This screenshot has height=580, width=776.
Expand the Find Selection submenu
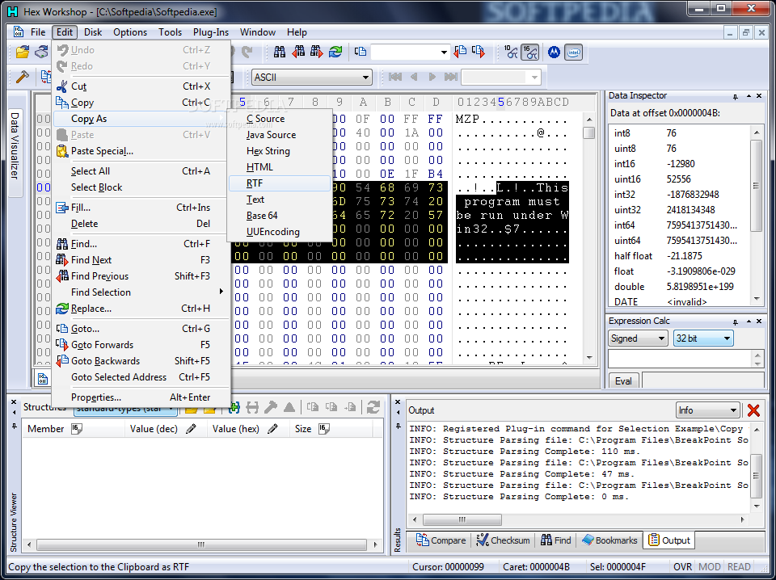[x=141, y=292]
